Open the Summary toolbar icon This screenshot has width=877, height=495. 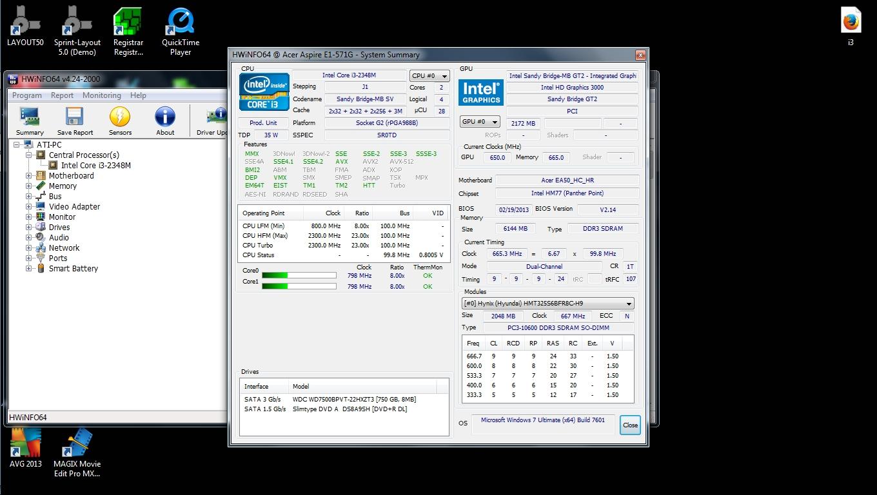[x=30, y=121]
